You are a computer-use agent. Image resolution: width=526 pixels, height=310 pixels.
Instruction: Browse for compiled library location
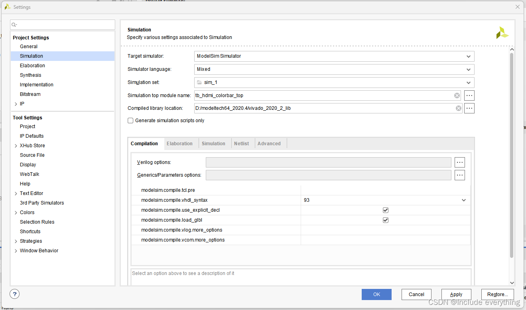coord(469,108)
